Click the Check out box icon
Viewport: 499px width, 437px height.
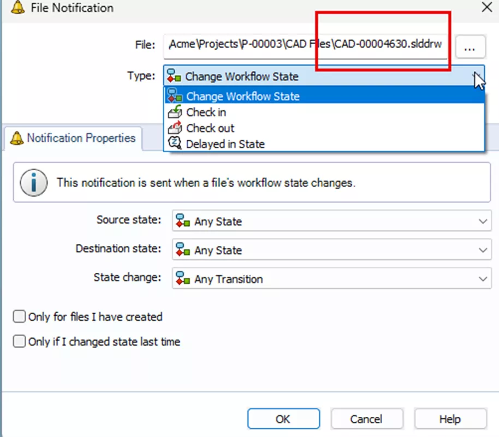tap(175, 128)
